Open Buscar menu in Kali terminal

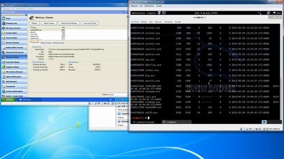point(158,22)
